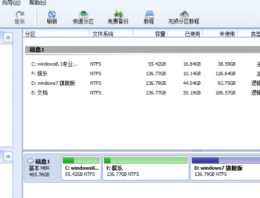The image size is (260, 198).
Task: Select C: windows8 block in disk map
Action: tap(81, 168)
